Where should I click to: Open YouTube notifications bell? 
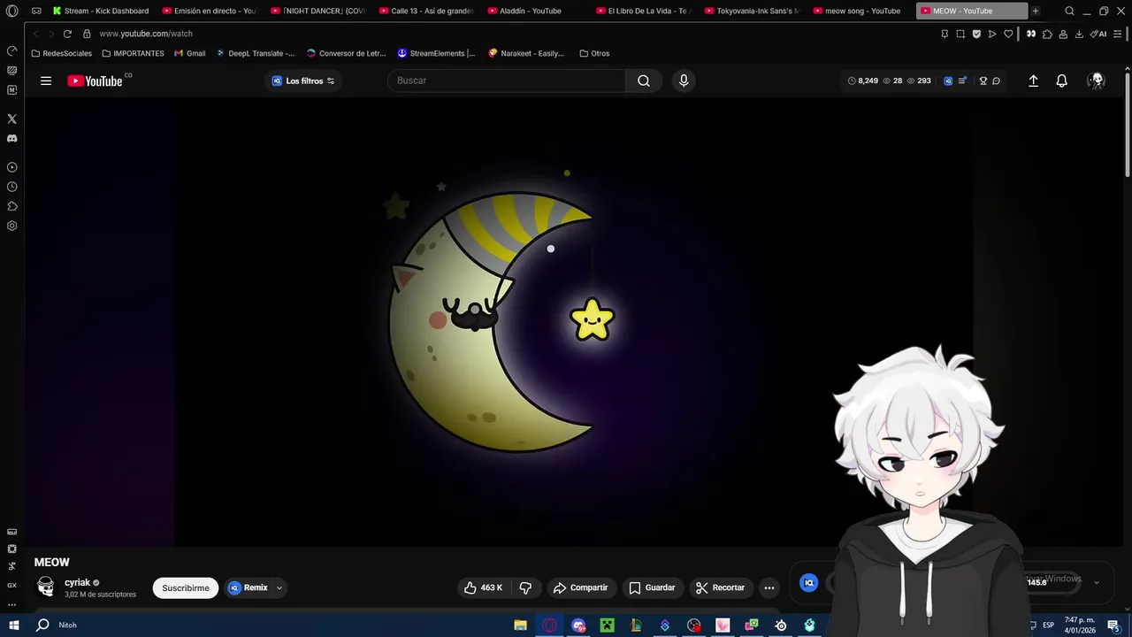1062,81
